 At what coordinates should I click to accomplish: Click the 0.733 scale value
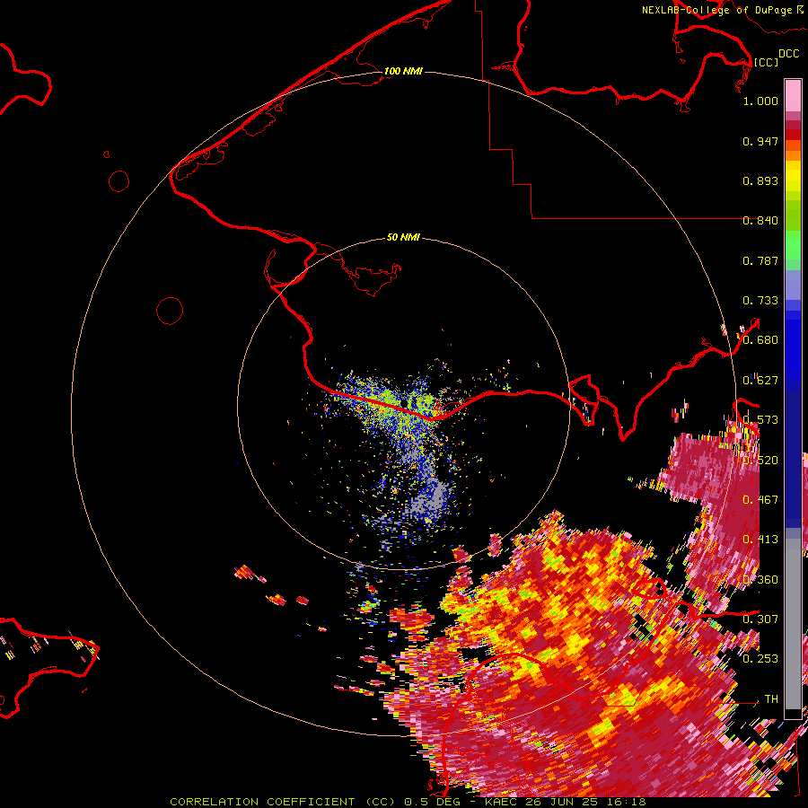coord(760,301)
